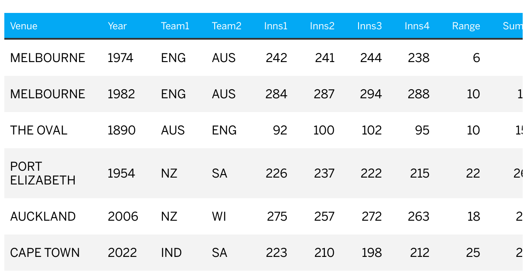
Task: Click the Year column header
Action: (x=117, y=26)
